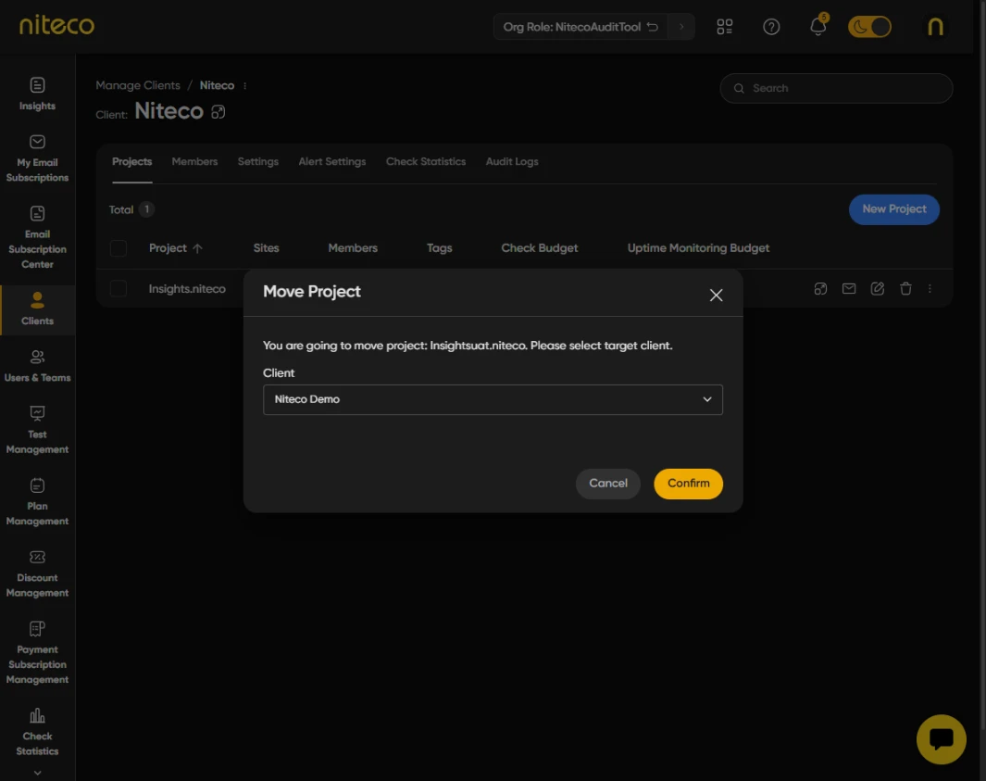Tick the select-all projects checkbox
Image resolution: width=986 pixels, height=781 pixels.
tap(119, 248)
